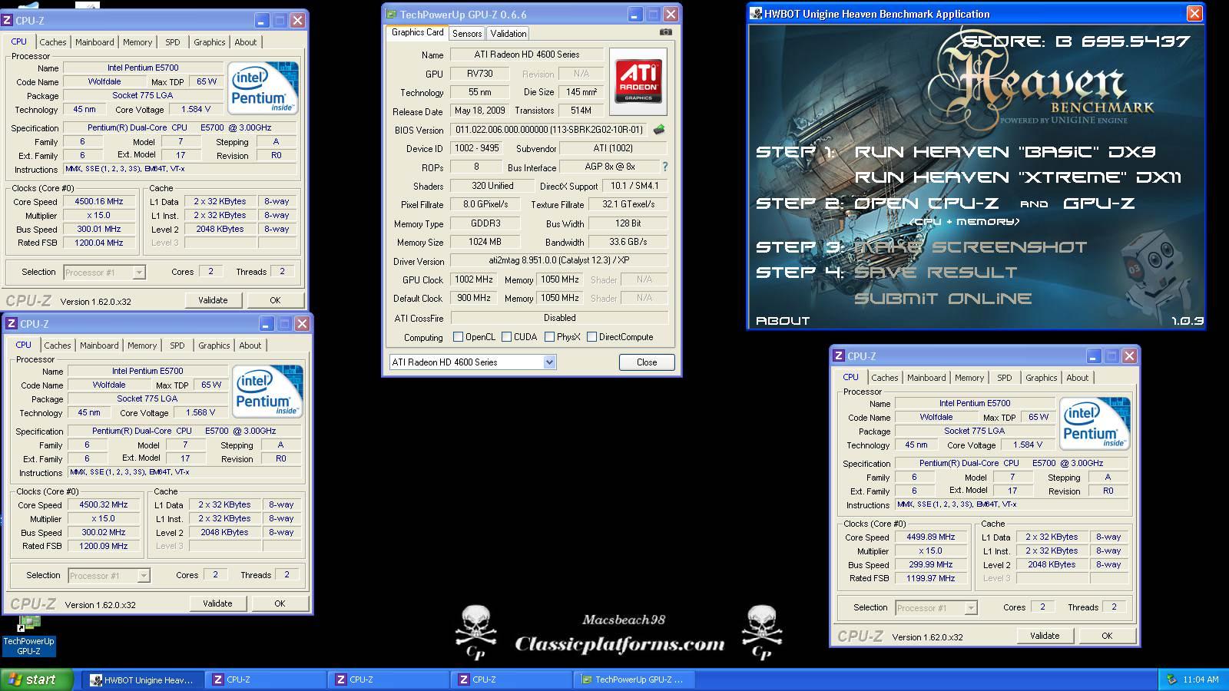Click GPU Clock field showing 1002 MHz

coord(474,279)
